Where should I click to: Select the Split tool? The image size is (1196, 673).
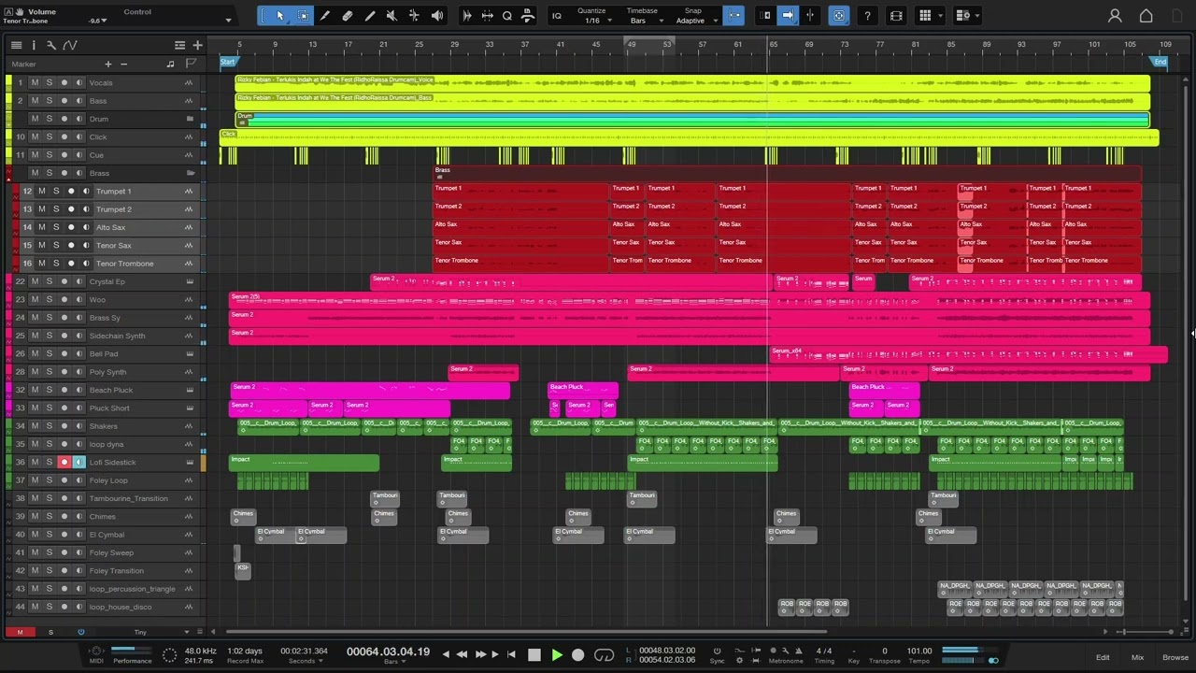click(324, 15)
